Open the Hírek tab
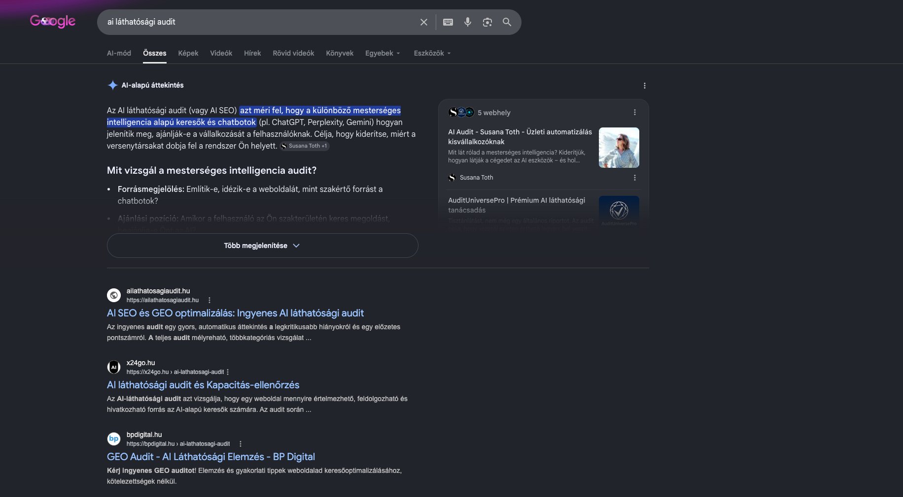The image size is (903, 497). coord(252,53)
